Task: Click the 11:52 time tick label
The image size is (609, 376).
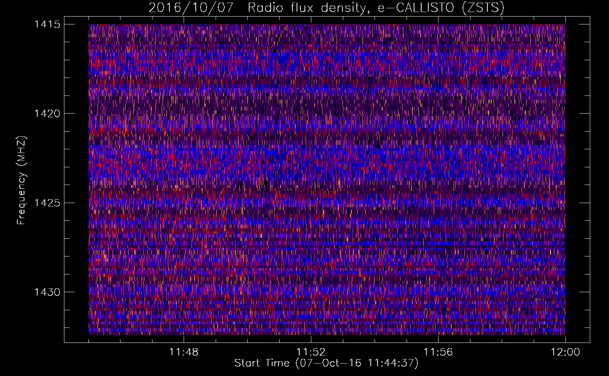Action: coord(311,352)
